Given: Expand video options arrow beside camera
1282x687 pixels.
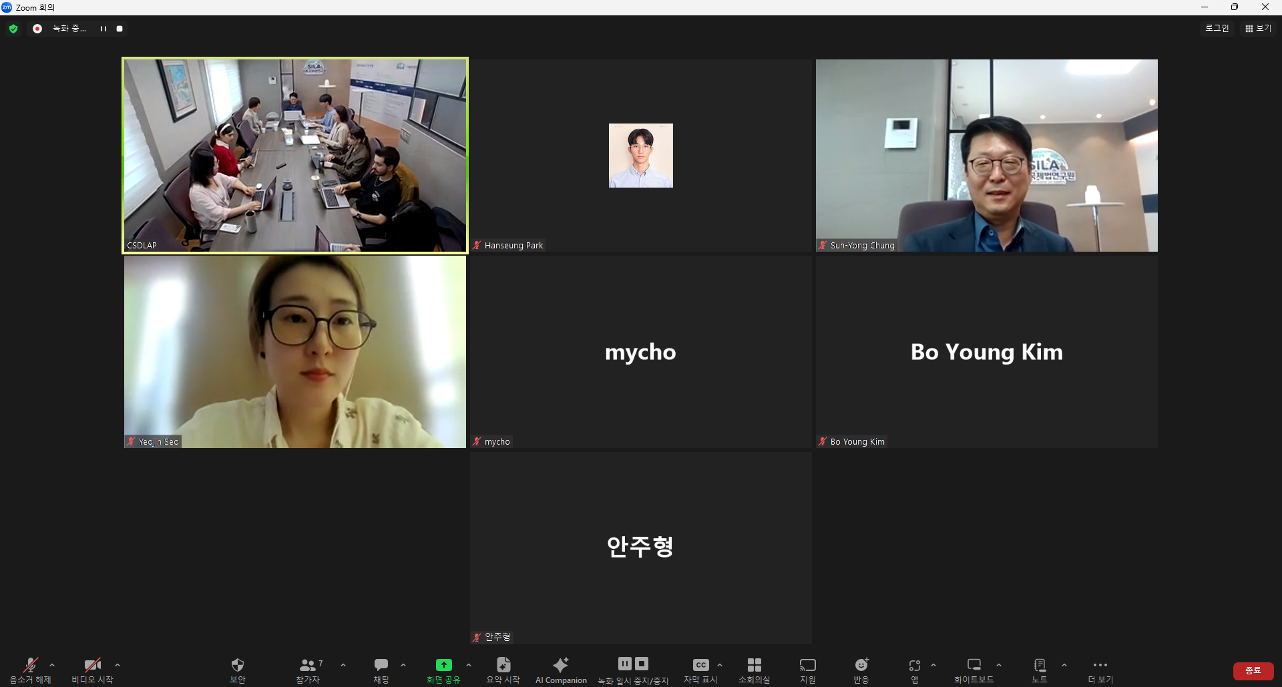Looking at the screenshot, I should click(x=118, y=665).
